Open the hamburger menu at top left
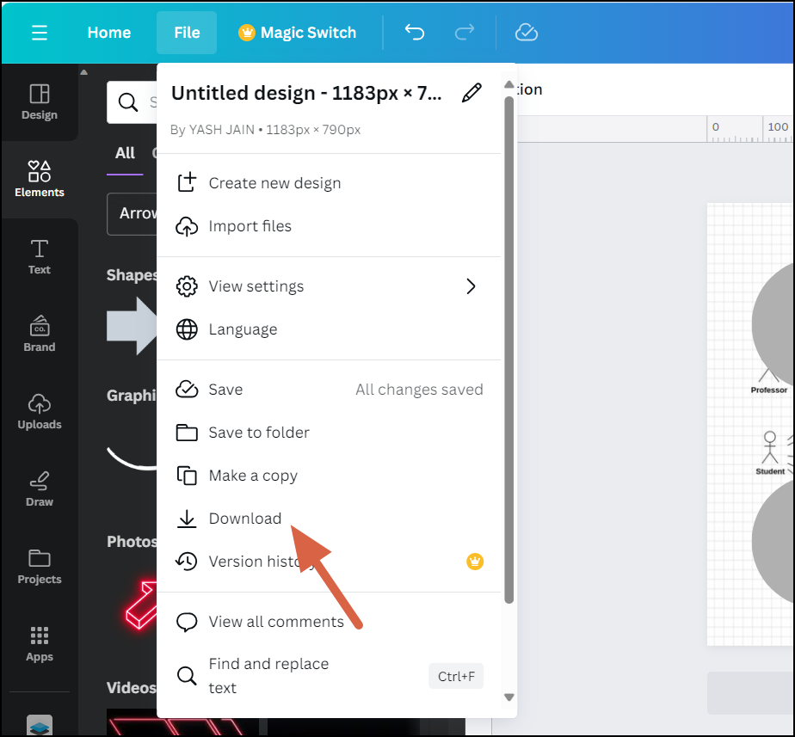 pyautogui.click(x=39, y=32)
